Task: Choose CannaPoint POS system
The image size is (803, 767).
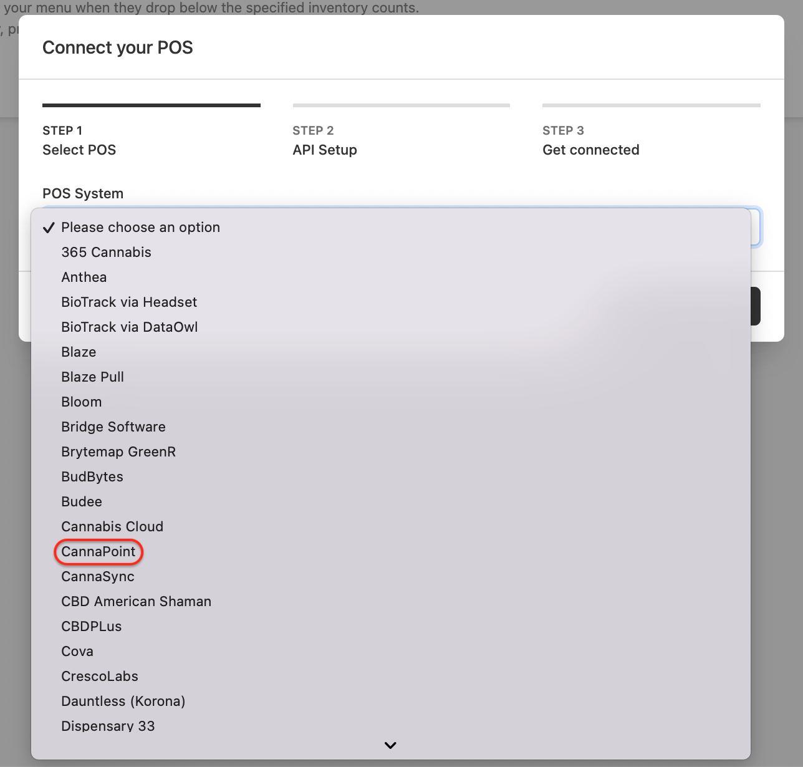Action: 390,551
